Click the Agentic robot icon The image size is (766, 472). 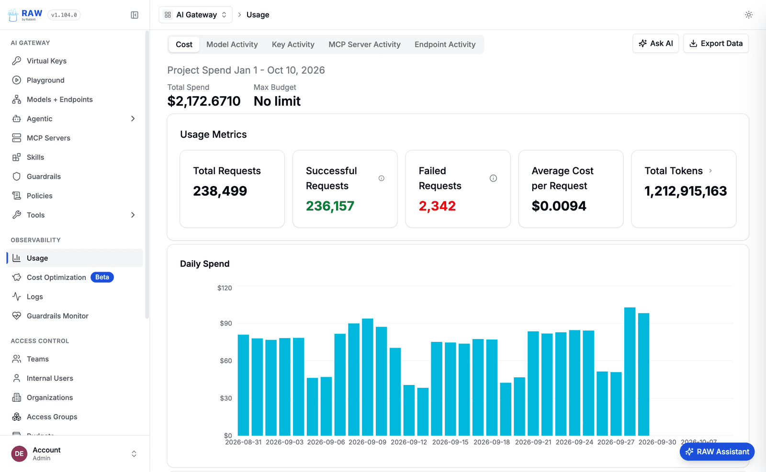[x=17, y=119]
